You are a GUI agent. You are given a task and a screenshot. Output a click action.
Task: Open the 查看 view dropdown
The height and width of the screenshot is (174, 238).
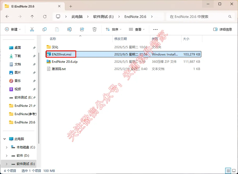[x=137, y=29]
